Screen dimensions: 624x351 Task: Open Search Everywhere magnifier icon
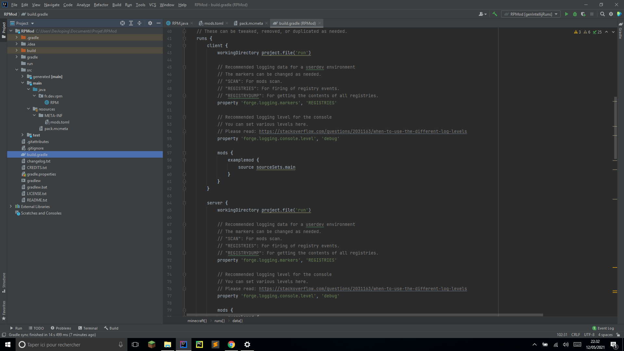point(602,14)
